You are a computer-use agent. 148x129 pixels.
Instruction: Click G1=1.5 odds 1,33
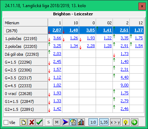point(57,101)
